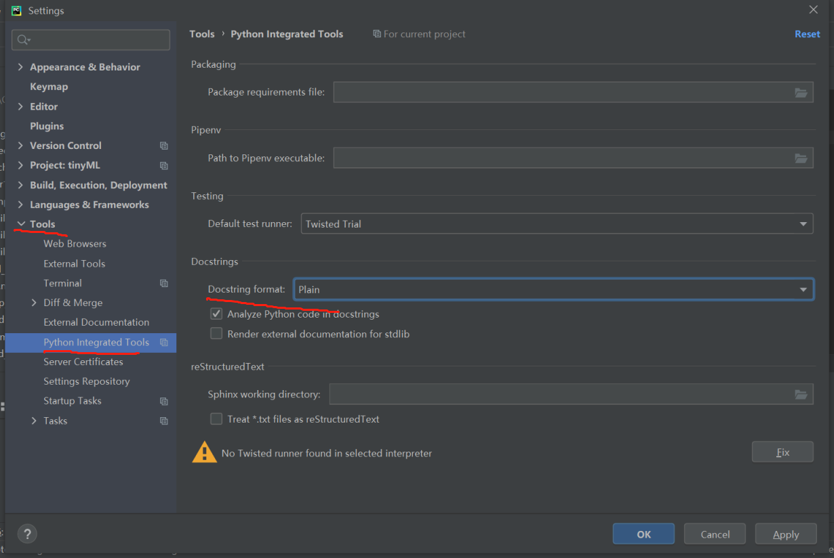
Task: Click the Apply button
Action: [x=786, y=534]
